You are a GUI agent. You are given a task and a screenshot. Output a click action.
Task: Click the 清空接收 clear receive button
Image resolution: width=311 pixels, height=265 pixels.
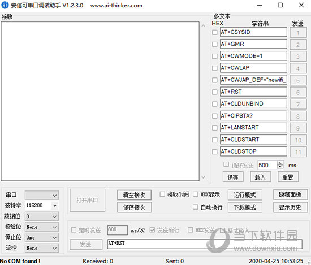(x=134, y=195)
